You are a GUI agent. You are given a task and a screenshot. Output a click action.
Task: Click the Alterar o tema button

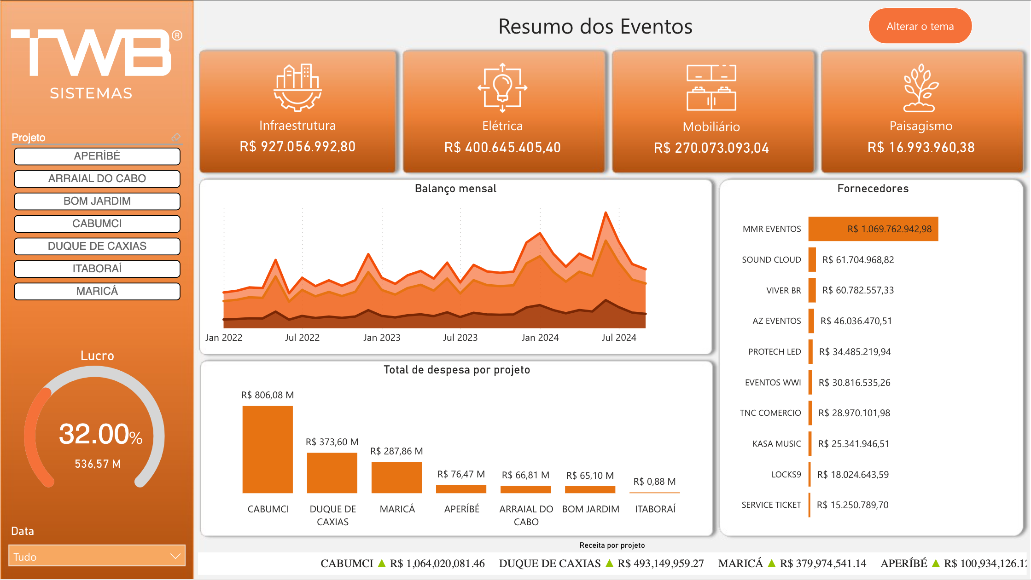(920, 26)
